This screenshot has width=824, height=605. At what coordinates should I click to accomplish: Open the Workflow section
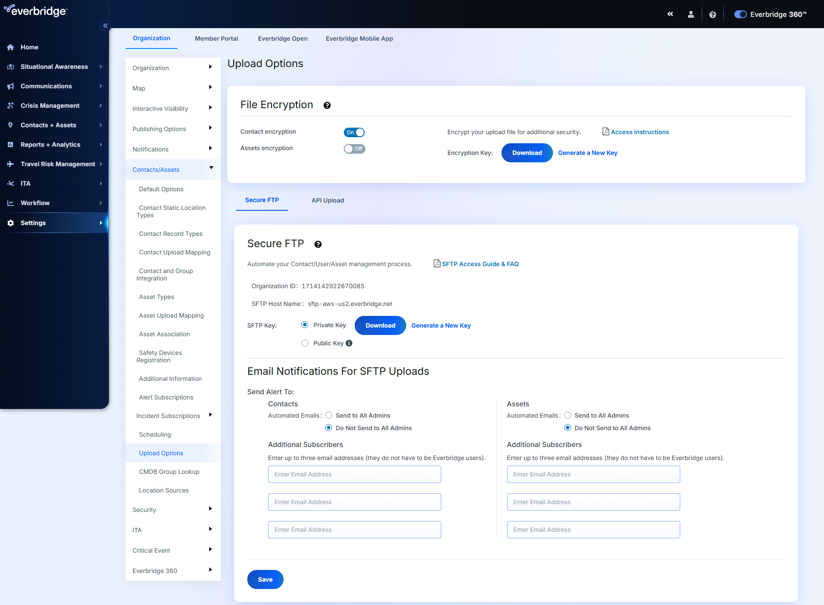pos(35,203)
